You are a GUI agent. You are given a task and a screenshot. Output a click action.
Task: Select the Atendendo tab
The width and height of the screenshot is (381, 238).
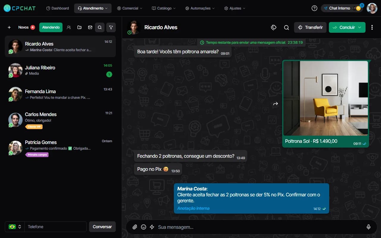51,27
